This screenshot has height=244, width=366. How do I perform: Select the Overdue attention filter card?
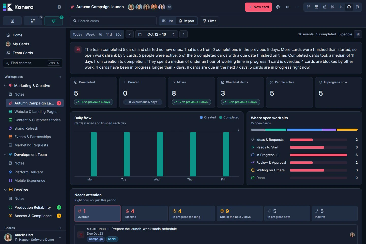tap(97, 213)
